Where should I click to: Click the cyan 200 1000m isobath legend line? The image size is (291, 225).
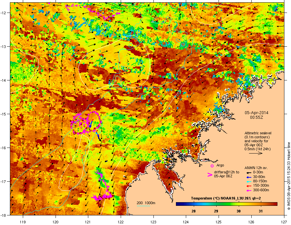coord(144,206)
